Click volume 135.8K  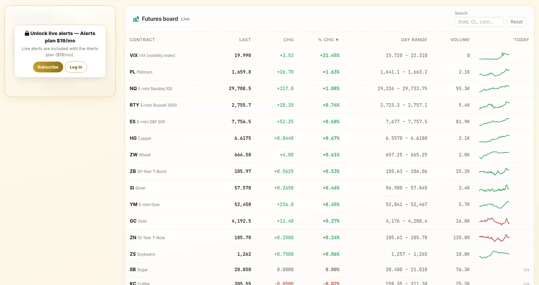coord(462,238)
